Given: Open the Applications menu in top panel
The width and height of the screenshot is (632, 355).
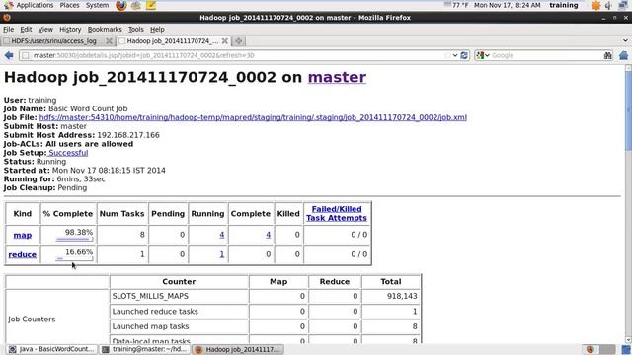Looking at the screenshot, I should 35,5.
